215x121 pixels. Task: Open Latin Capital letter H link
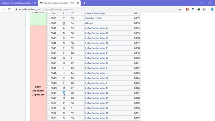coord(96,63)
